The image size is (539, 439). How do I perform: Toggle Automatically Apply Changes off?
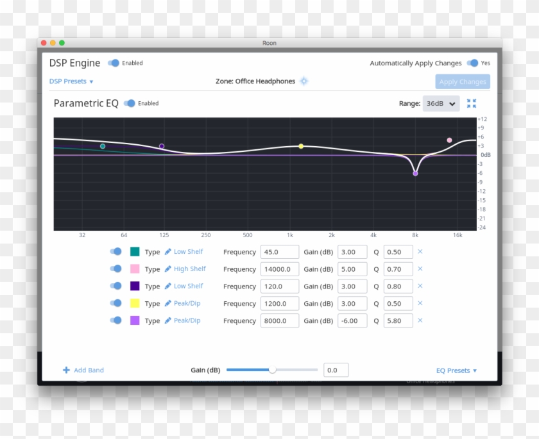[472, 63]
